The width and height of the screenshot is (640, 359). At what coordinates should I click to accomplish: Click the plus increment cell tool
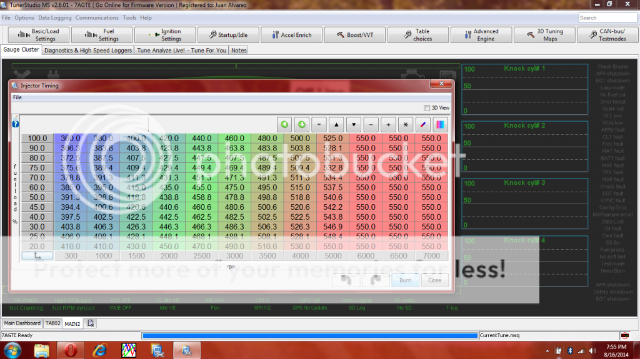tap(388, 124)
